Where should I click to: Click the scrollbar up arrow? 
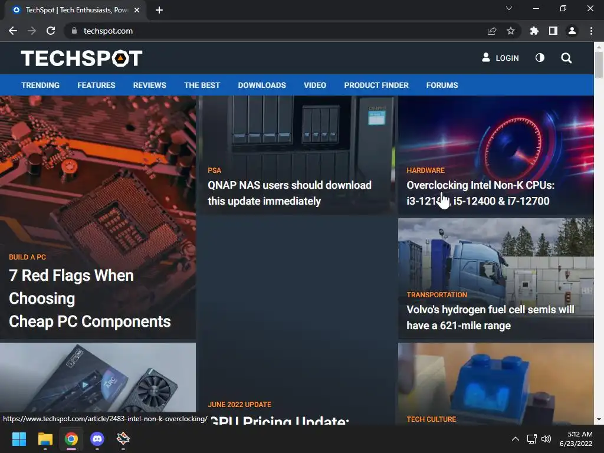tap(599, 47)
